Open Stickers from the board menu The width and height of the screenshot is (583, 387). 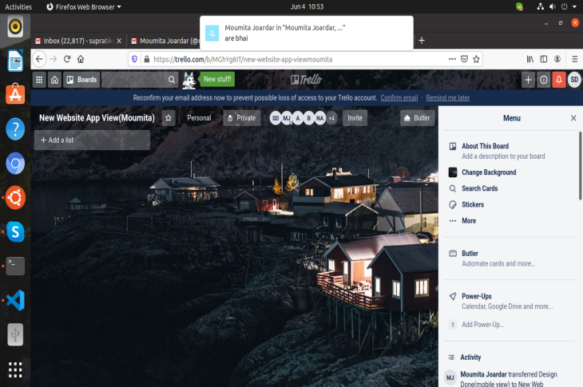[x=472, y=205]
